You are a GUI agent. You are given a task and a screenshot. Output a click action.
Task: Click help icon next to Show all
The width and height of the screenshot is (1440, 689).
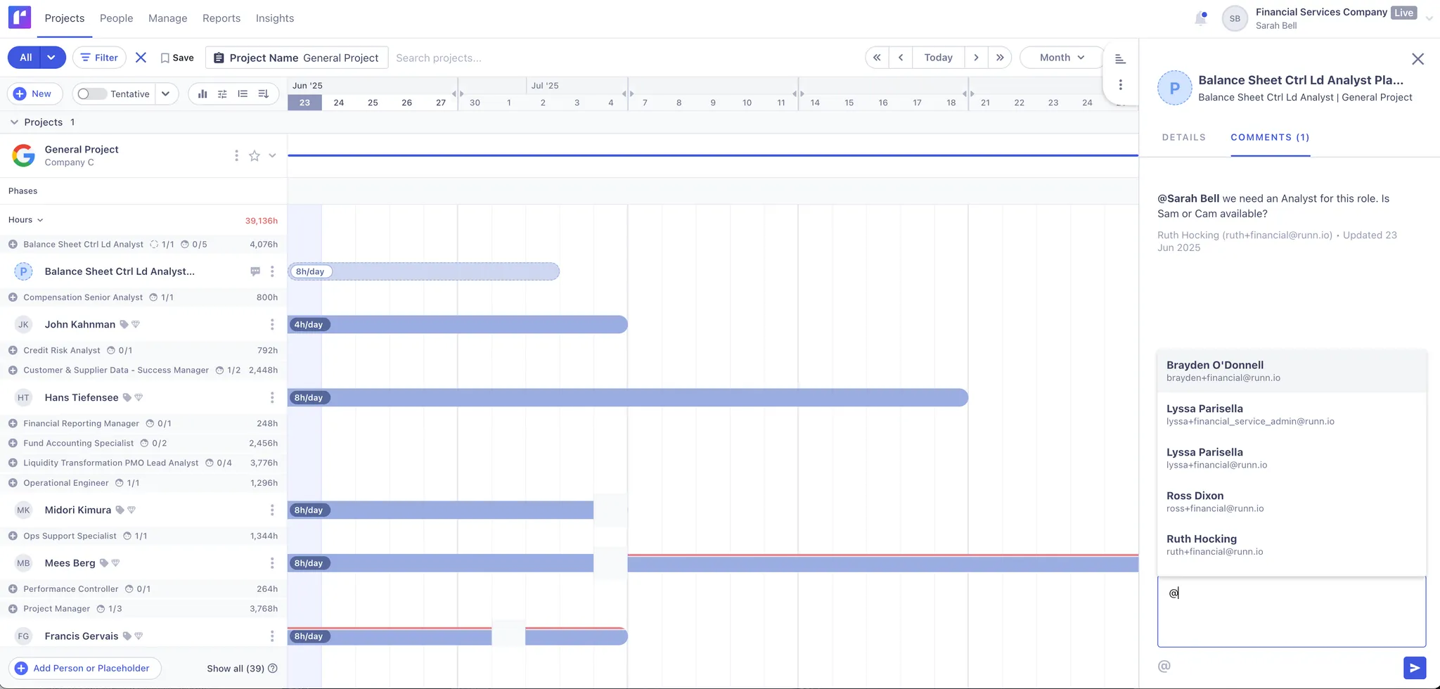273,669
